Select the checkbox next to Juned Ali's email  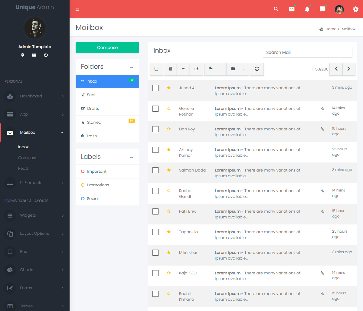click(x=155, y=88)
